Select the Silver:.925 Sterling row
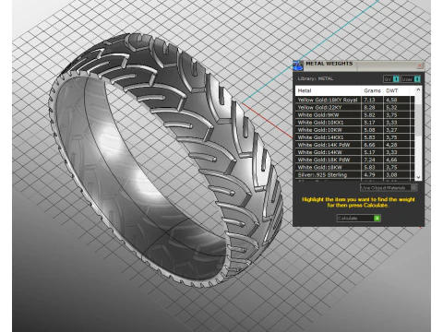This screenshot has width=443, height=332. [x=355, y=174]
